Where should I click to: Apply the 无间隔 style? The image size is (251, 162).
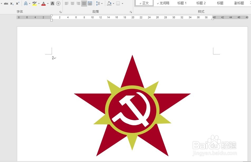[x=163, y=3]
